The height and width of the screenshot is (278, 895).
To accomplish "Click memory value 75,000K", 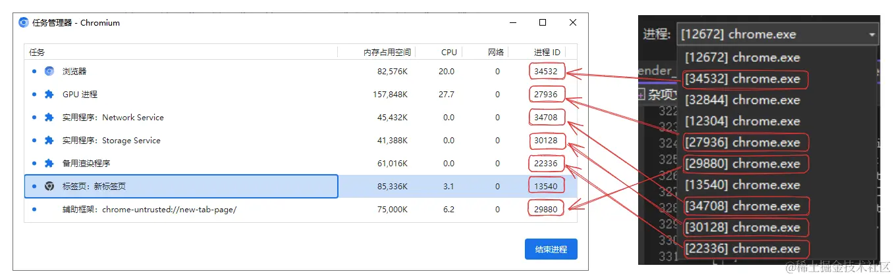I will click(393, 209).
